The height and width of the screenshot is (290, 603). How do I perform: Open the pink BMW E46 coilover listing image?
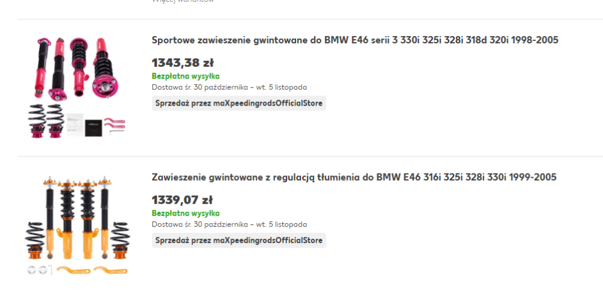[x=77, y=87]
